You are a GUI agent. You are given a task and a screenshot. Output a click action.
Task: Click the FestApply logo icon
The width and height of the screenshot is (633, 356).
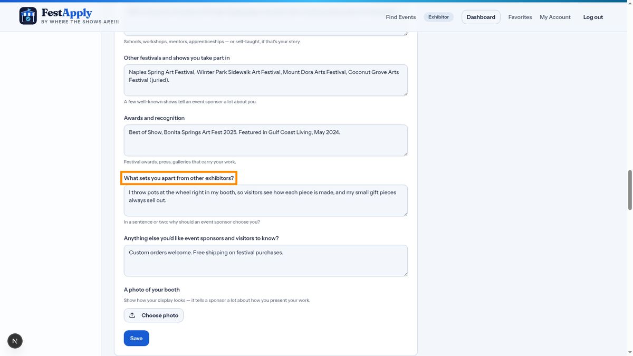pyautogui.click(x=28, y=16)
